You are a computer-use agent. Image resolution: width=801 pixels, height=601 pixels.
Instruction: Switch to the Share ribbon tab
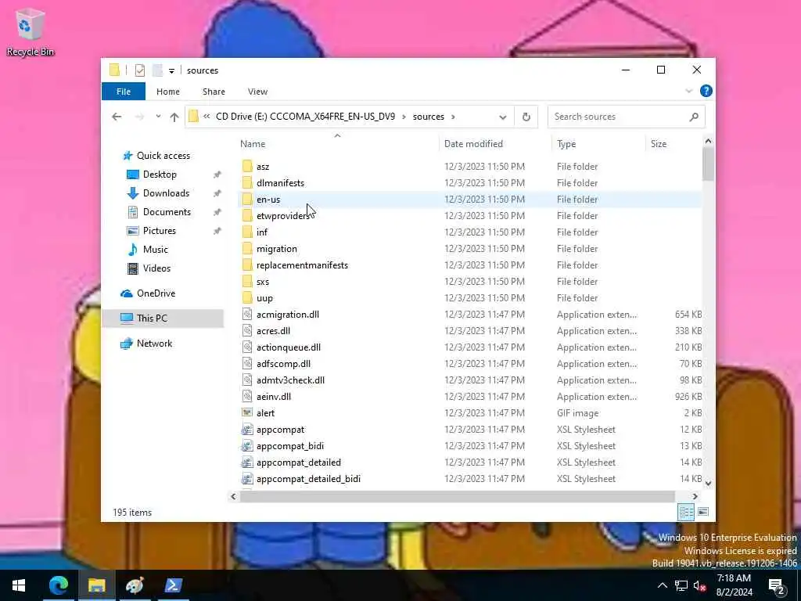click(x=214, y=92)
